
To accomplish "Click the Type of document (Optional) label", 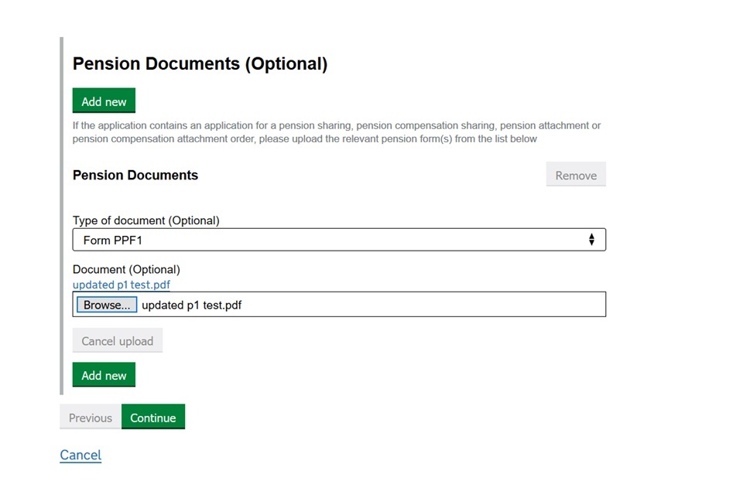I will tap(146, 220).
